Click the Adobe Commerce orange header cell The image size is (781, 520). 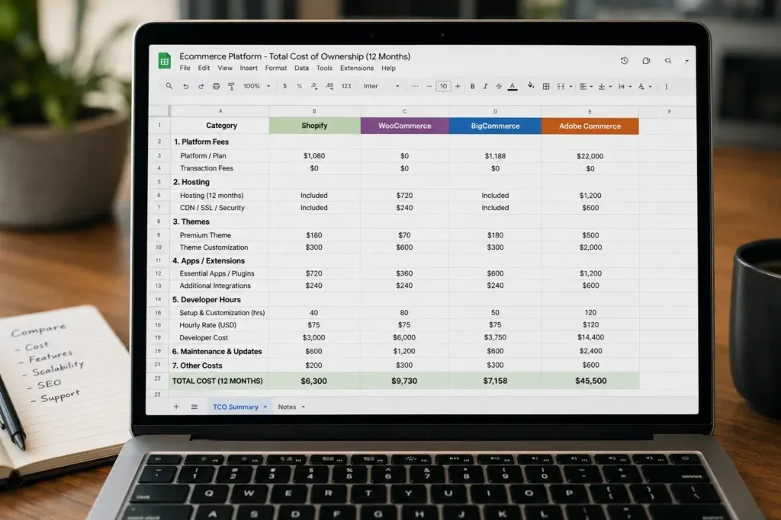[x=590, y=126]
